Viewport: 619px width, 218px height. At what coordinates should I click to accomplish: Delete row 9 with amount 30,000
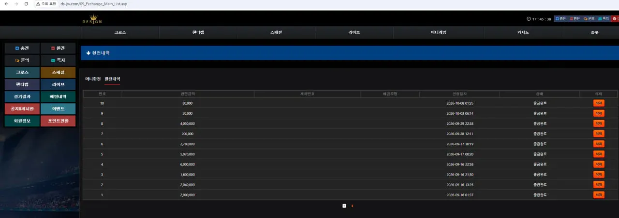coord(599,113)
